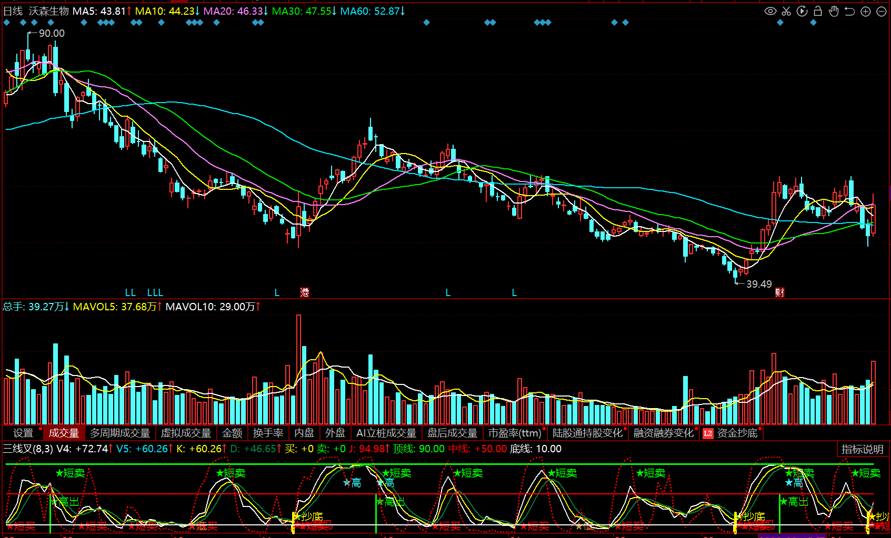
Task: Switch to 多周期成交量 tab
Action: 120,433
